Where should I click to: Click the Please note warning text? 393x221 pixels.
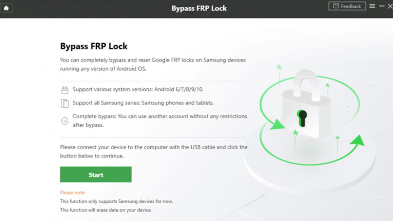click(x=72, y=193)
